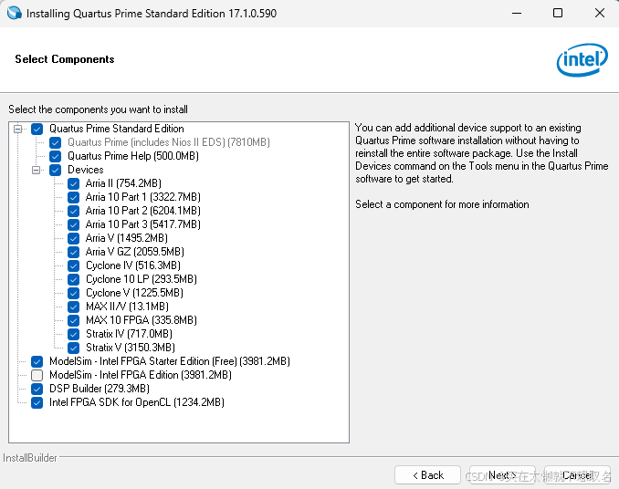Collapse the Quartus Prime Standard Edition tree node
619x489 pixels.
(17, 129)
